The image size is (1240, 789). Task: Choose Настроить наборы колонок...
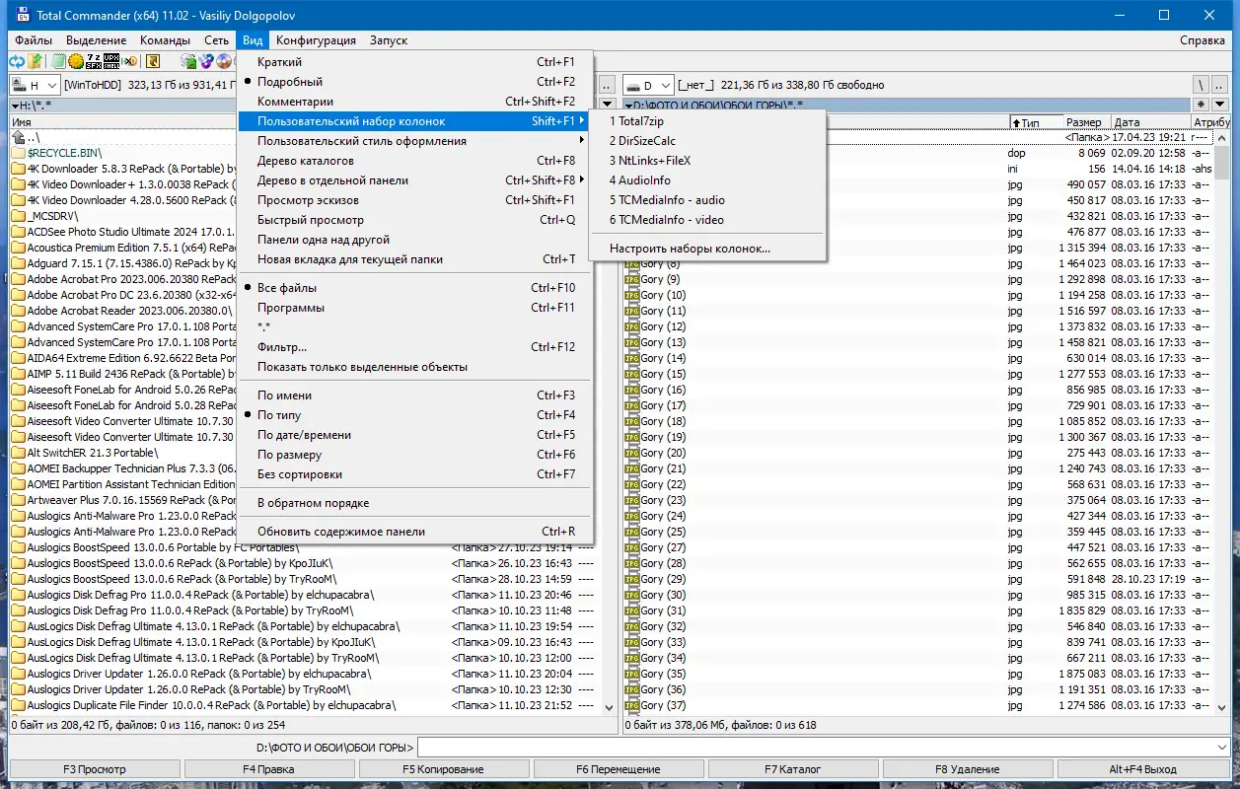707,249
